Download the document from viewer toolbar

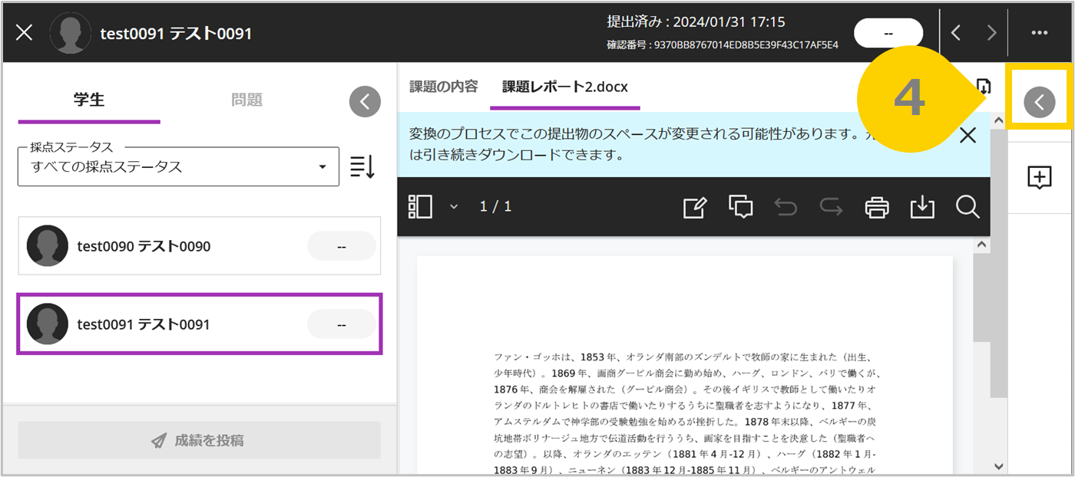(x=922, y=207)
